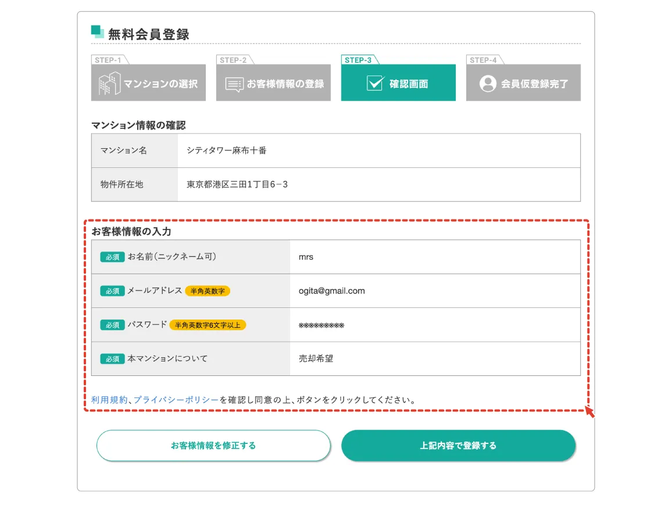The height and width of the screenshot is (509, 672).
Task: Click the 無料会員登録 page title
Action: coord(148,34)
